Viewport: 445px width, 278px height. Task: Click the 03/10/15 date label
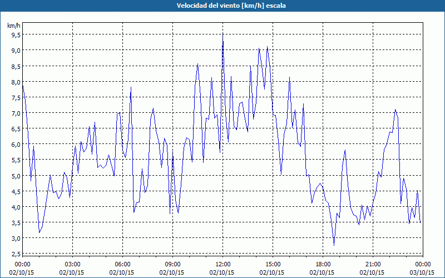point(422,272)
